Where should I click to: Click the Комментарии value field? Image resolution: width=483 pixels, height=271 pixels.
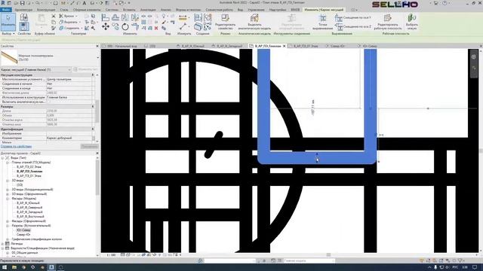[x=69, y=139]
